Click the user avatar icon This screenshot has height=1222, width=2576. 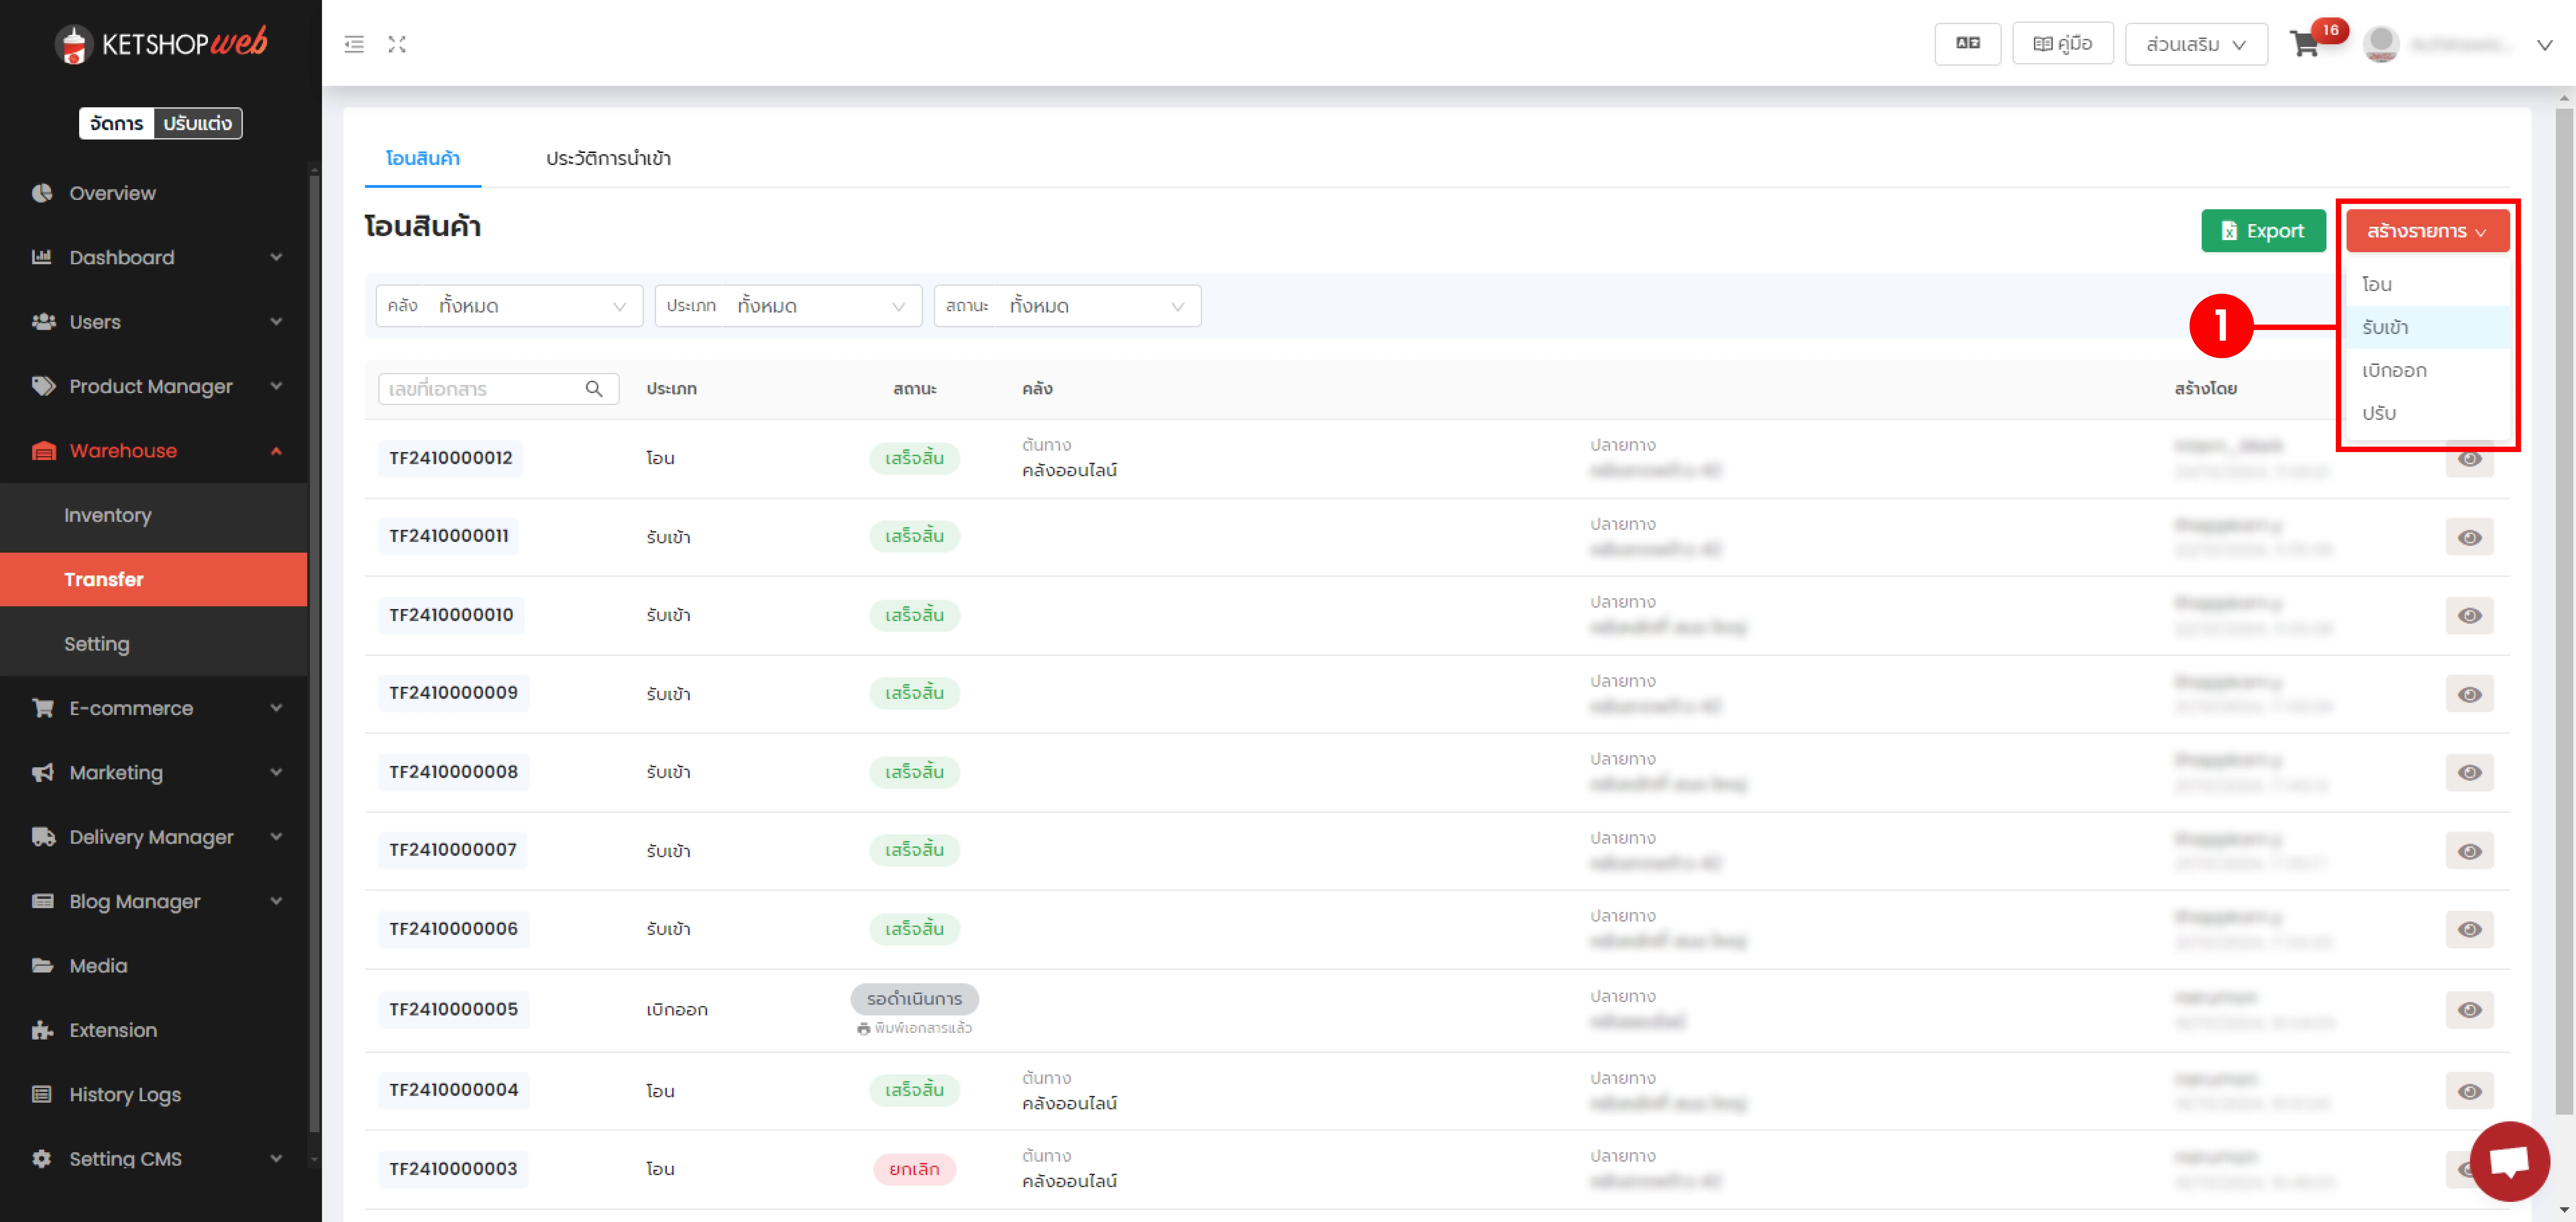pyautogui.click(x=2381, y=44)
